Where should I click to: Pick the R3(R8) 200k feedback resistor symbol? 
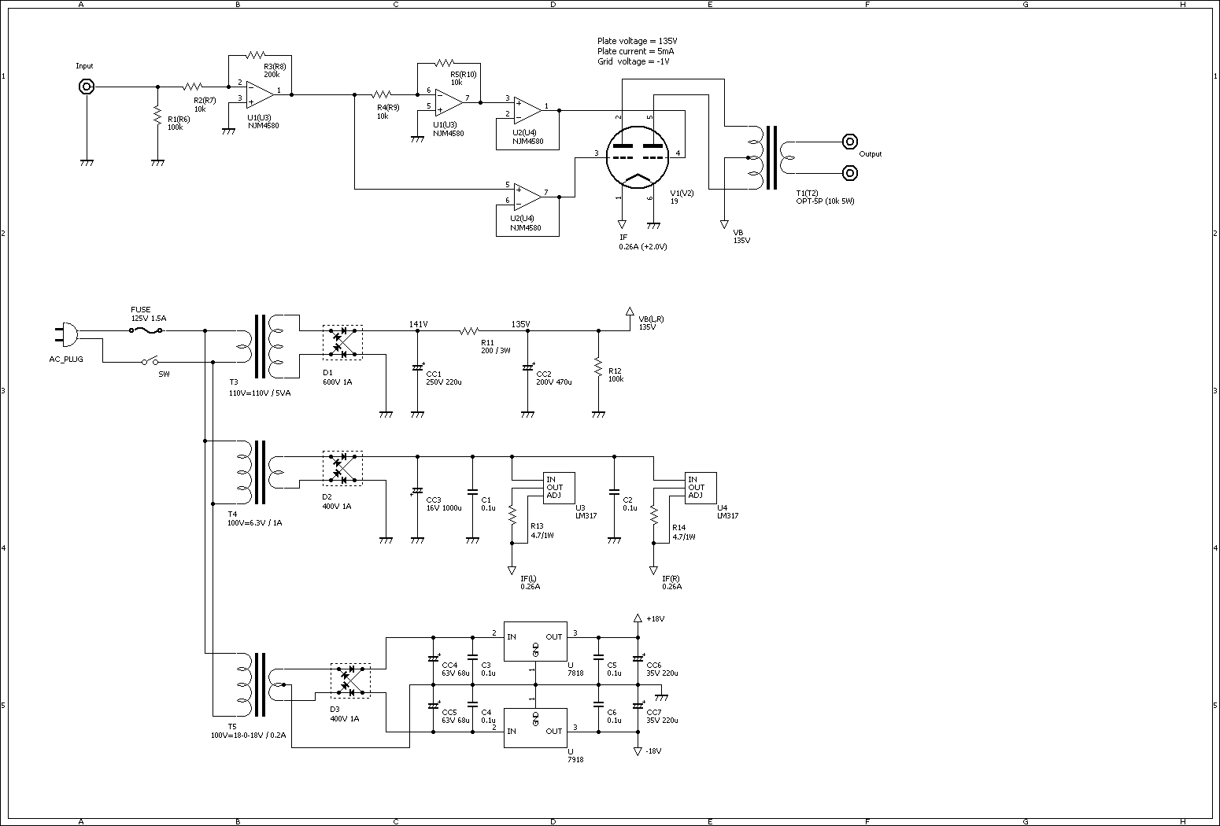coord(257,55)
